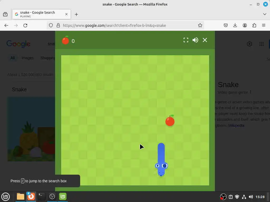Open a new browser tab
The height and width of the screenshot is (202, 270).
tap(76, 14)
